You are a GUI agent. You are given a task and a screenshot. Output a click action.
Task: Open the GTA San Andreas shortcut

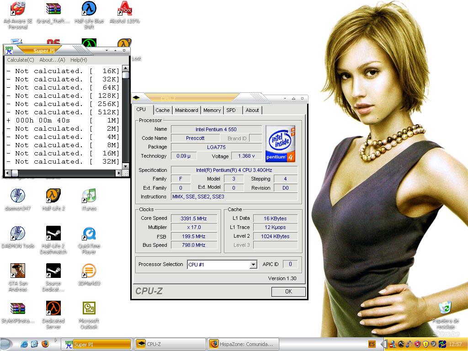[17, 271]
